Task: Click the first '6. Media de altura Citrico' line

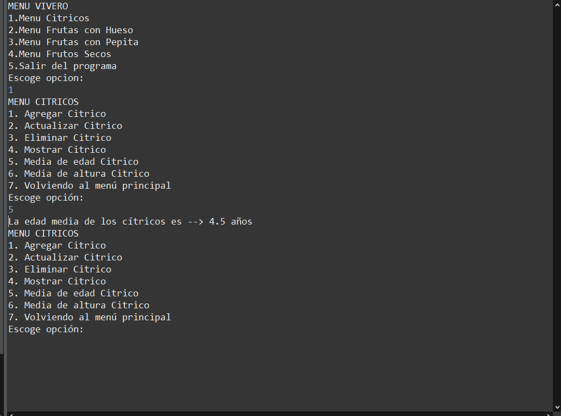Action: point(79,173)
